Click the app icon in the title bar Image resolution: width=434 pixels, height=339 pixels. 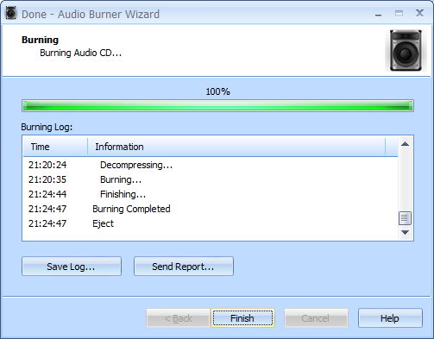point(11,14)
